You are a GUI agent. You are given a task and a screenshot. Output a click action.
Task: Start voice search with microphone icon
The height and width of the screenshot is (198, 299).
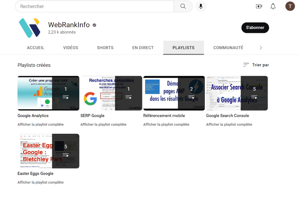(x=201, y=6)
